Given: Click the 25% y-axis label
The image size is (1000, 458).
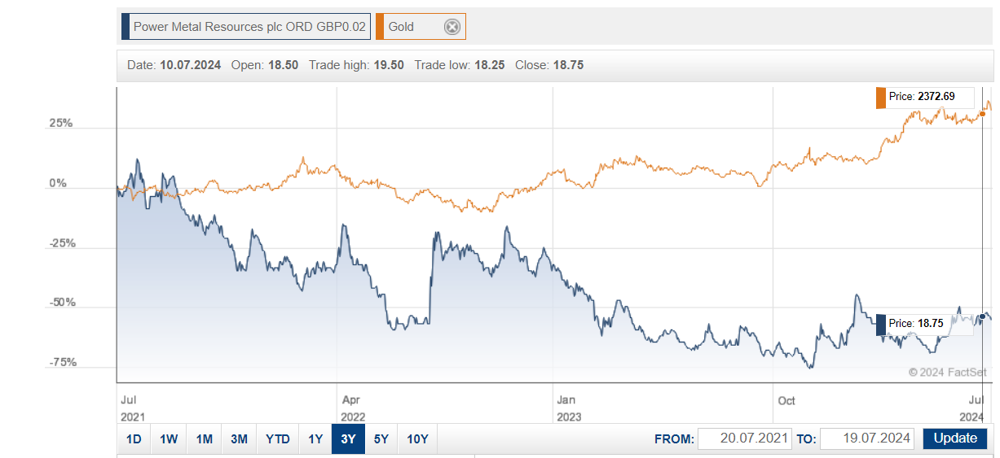Looking at the screenshot, I should (59, 124).
